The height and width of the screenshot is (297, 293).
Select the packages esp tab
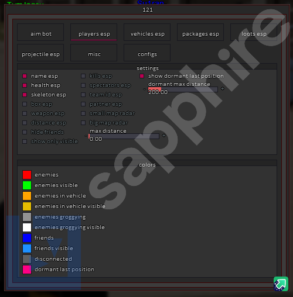(200, 32)
